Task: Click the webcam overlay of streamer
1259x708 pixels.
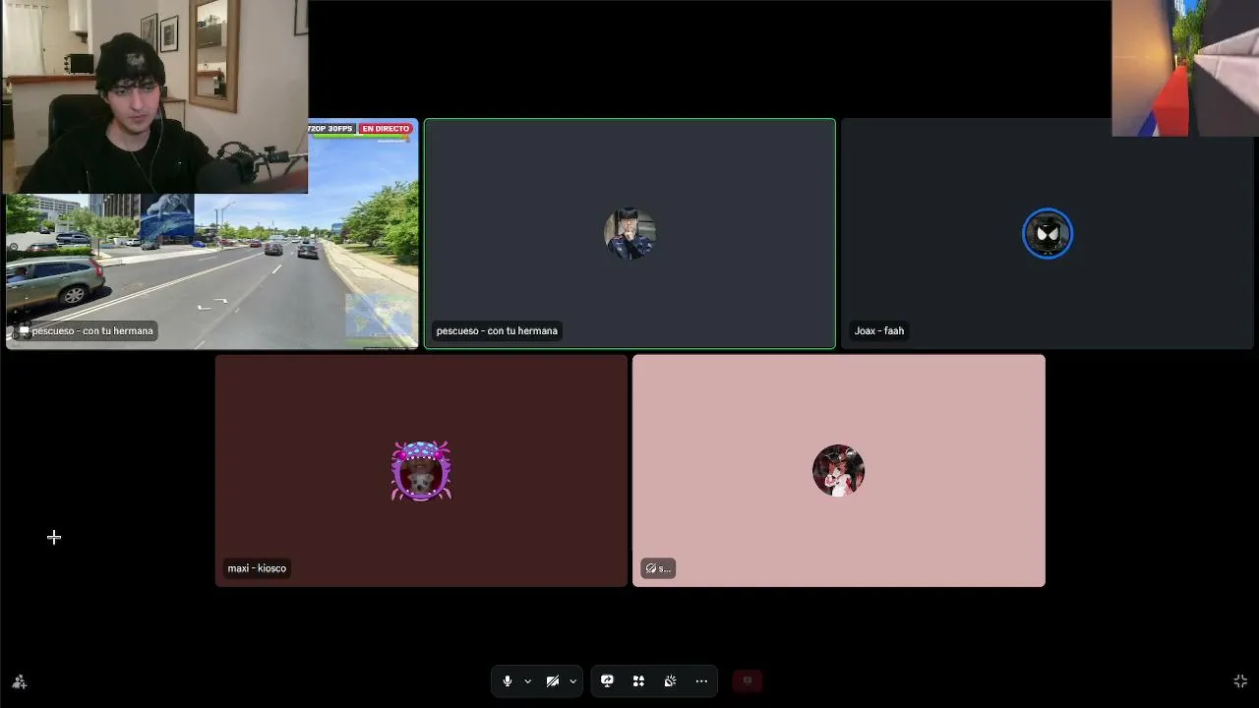Action: (154, 96)
